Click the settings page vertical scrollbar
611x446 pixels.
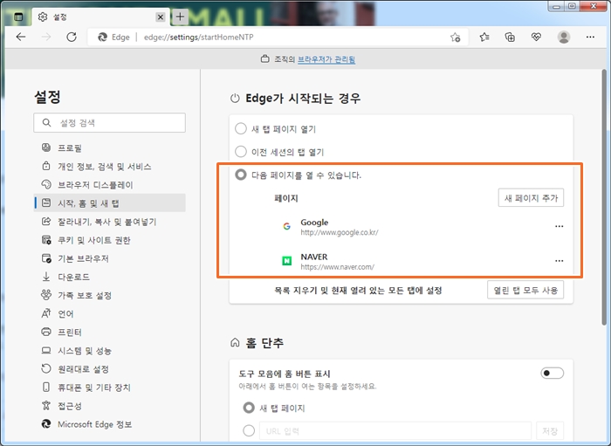604,197
